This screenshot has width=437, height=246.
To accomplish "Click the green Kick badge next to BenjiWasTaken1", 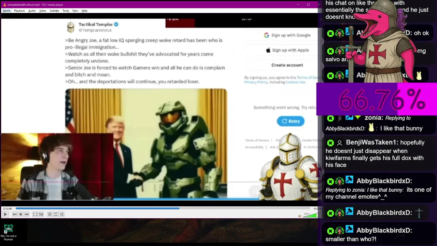I will click(330, 143).
